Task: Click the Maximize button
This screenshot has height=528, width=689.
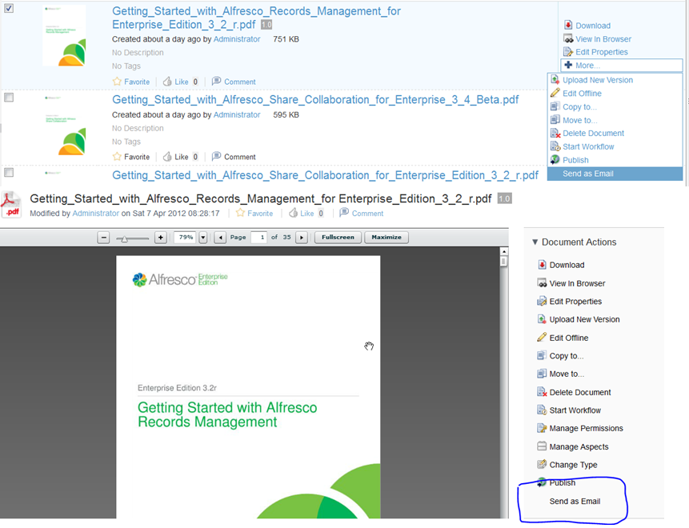Action: [387, 238]
